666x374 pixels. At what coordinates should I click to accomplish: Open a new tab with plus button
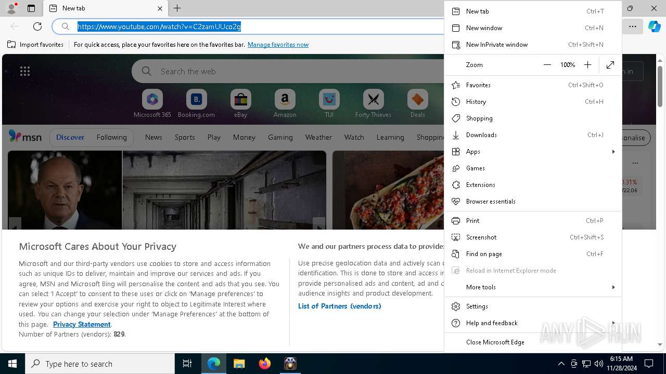177,8
